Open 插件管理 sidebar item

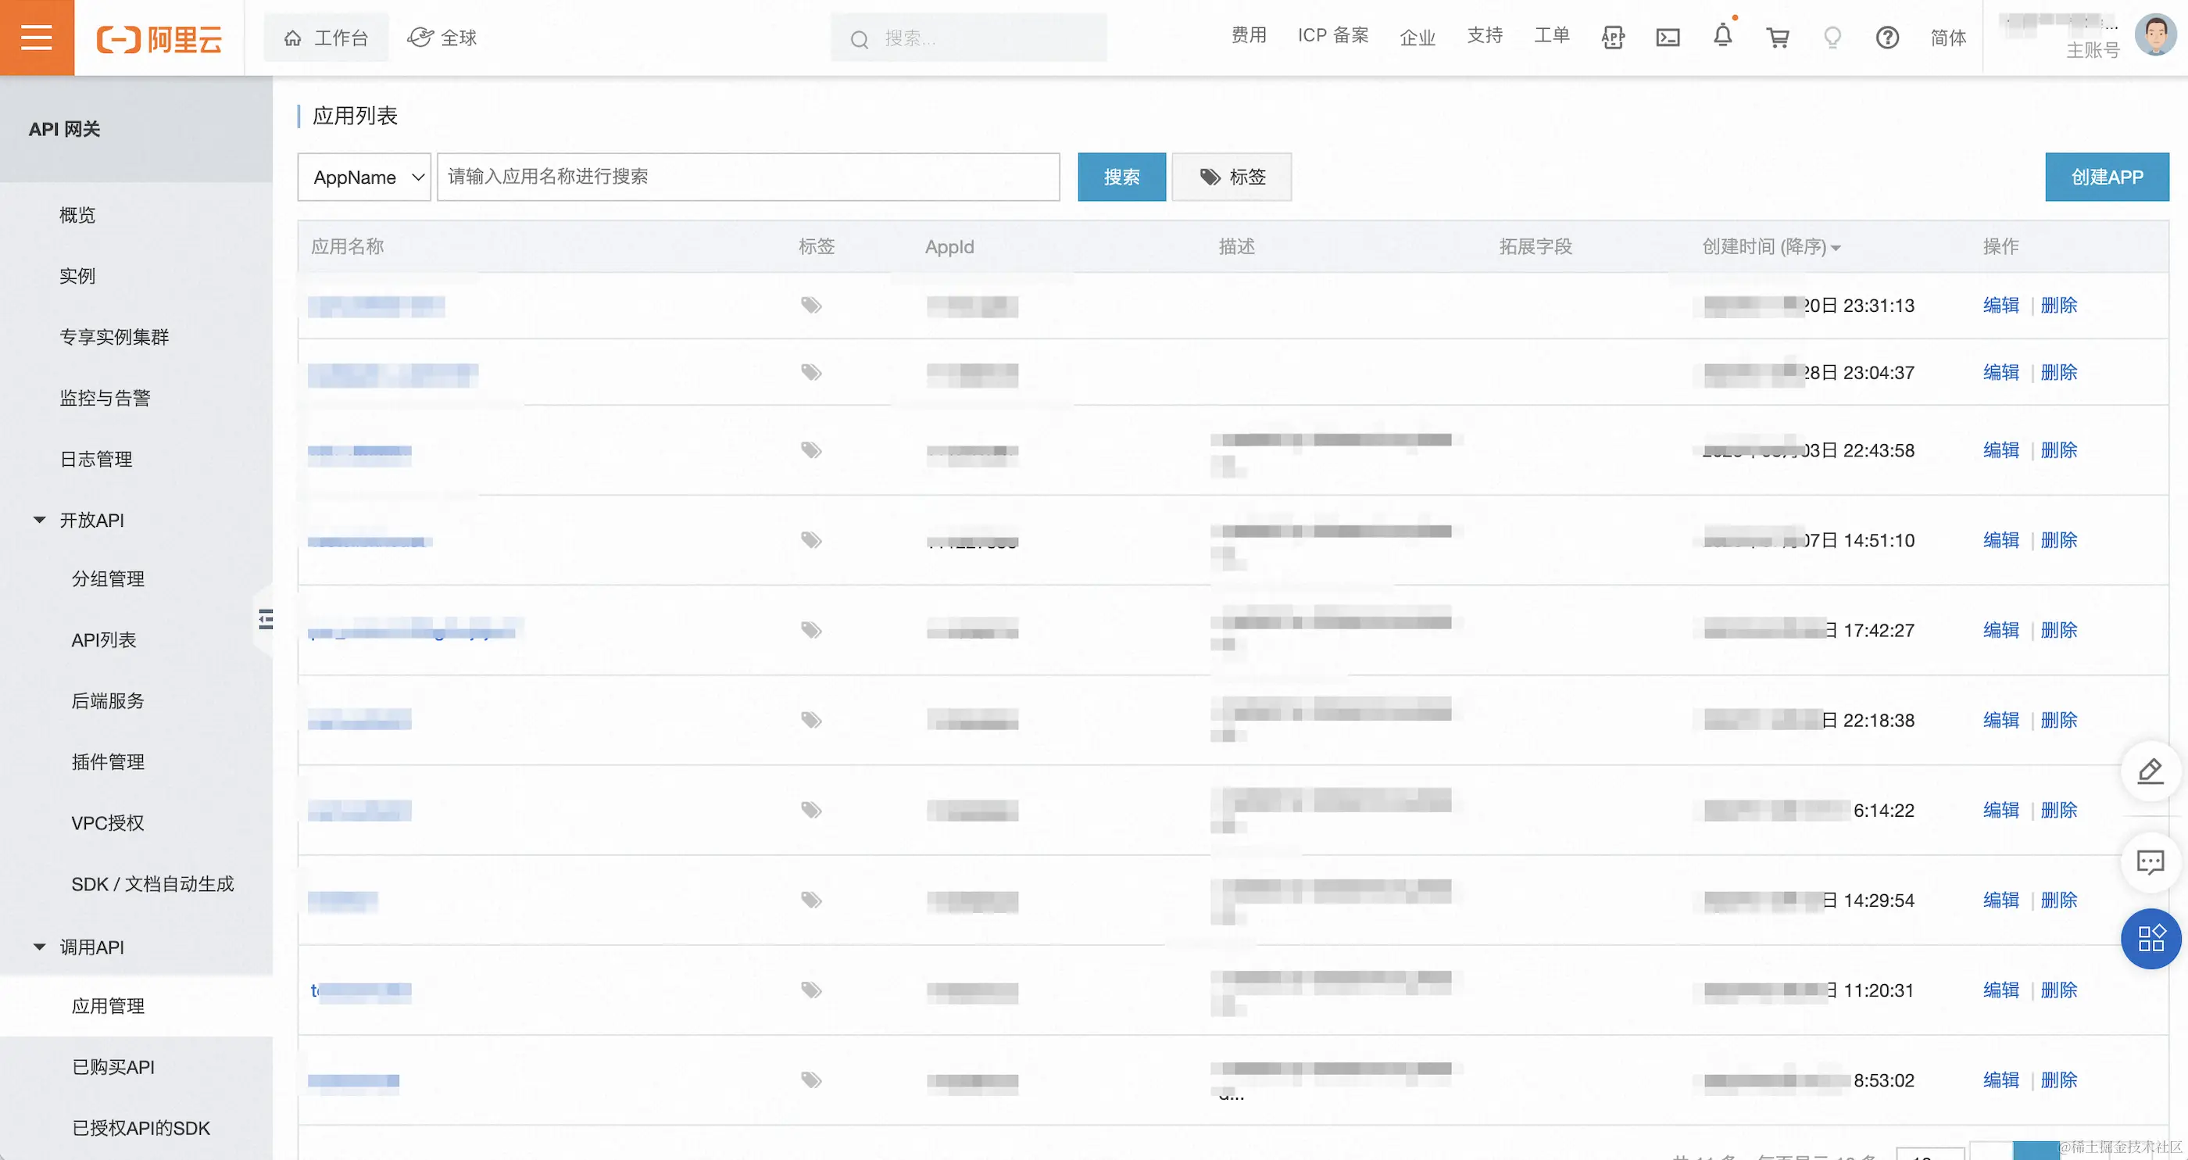tap(108, 762)
